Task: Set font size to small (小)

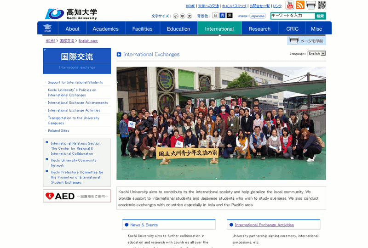Action: coord(176,16)
